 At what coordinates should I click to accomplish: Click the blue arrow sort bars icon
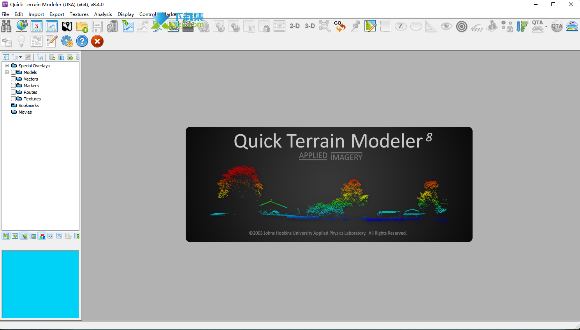(522, 26)
